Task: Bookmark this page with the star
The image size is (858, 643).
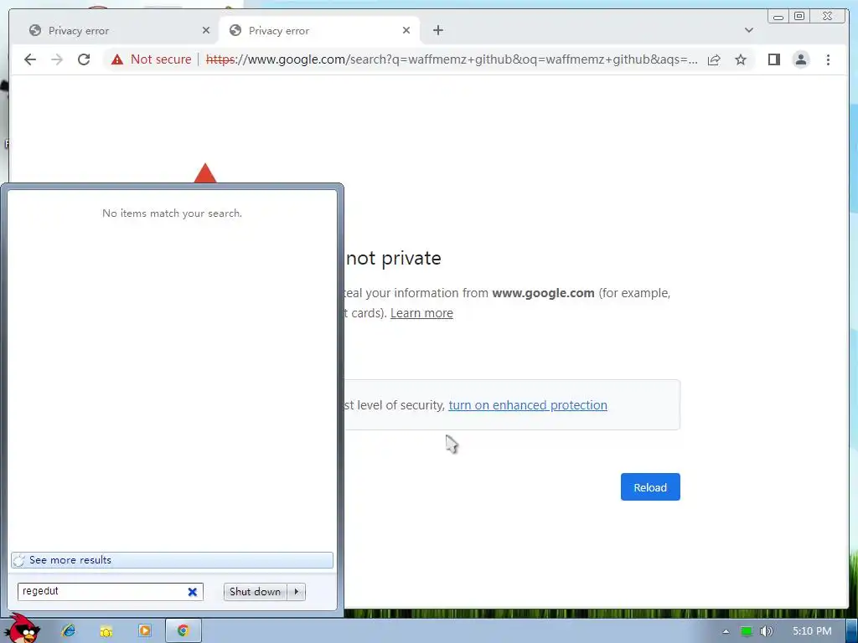Action: (x=741, y=59)
